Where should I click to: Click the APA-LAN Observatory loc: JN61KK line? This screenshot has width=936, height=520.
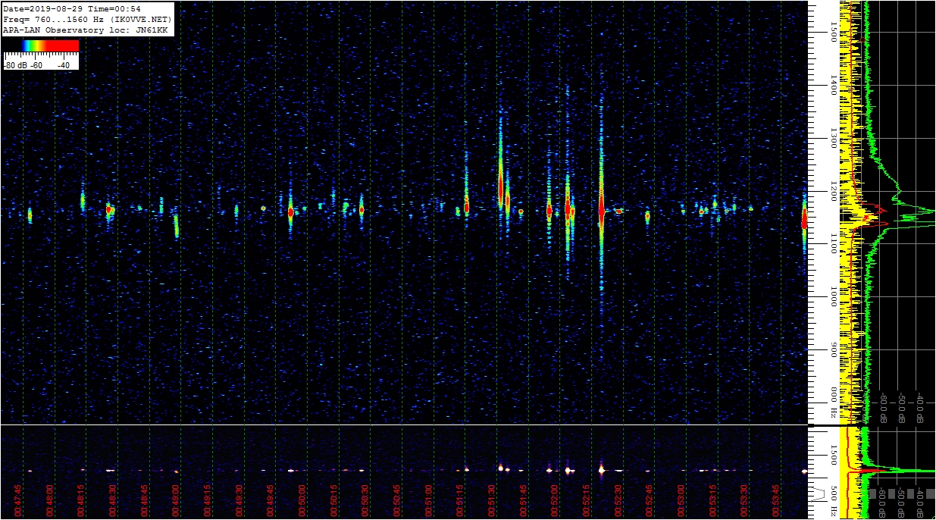[85, 30]
